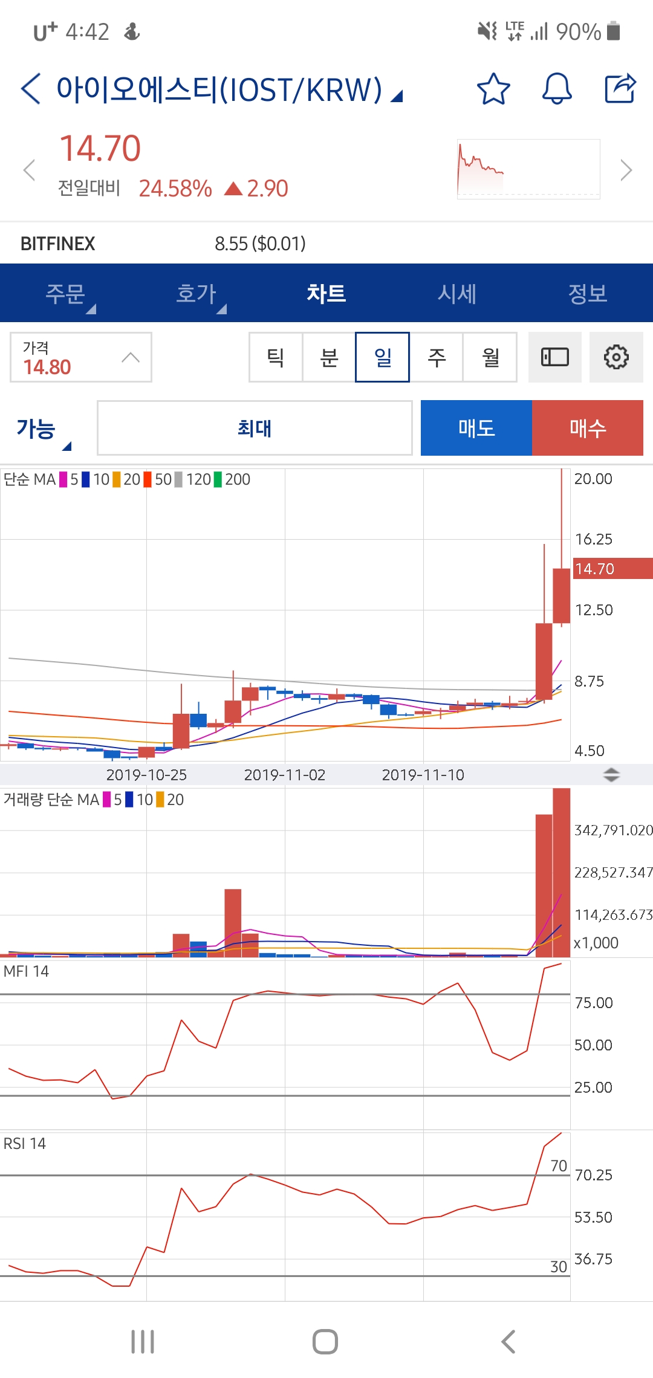Open the 정보 tab
Screen dimensions: 653x1378
click(588, 294)
